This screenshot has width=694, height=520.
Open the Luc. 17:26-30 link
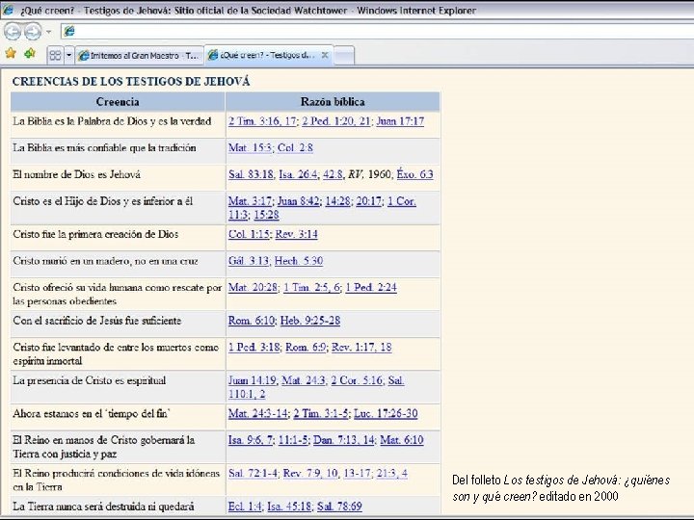(x=386, y=413)
